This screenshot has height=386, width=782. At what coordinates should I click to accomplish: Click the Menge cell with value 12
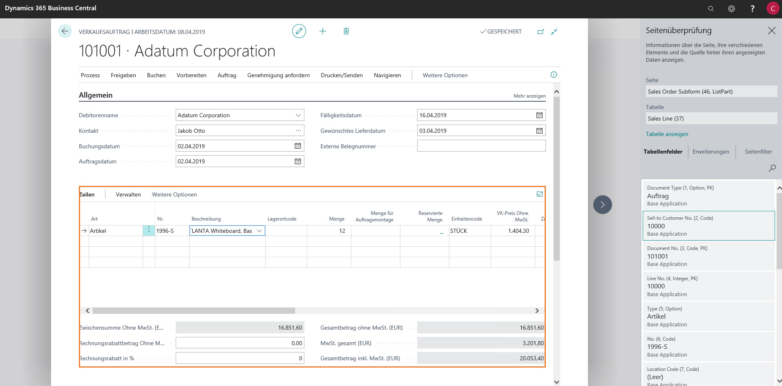(x=329, y=231)
